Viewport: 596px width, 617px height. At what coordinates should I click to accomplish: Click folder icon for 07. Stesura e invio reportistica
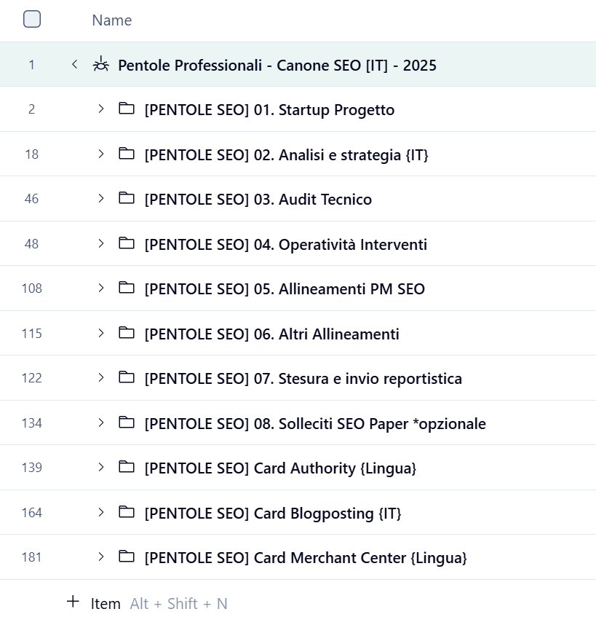point(127,378)
